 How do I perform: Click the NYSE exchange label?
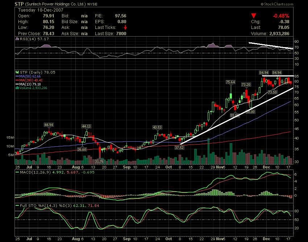coord(92,4)
